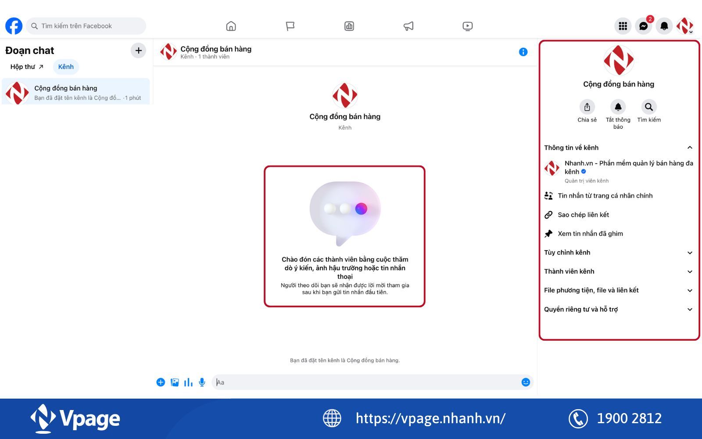Click the plus button beside Đoạn chat
The width and height of the screenshot is (702, 439).
coord(138,50)
